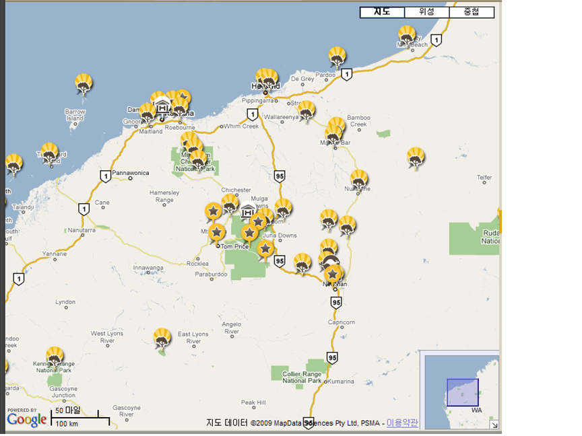Open the tree marker above Pardoo
This screenshot has height=436, width=582.
tap(337, 57)
